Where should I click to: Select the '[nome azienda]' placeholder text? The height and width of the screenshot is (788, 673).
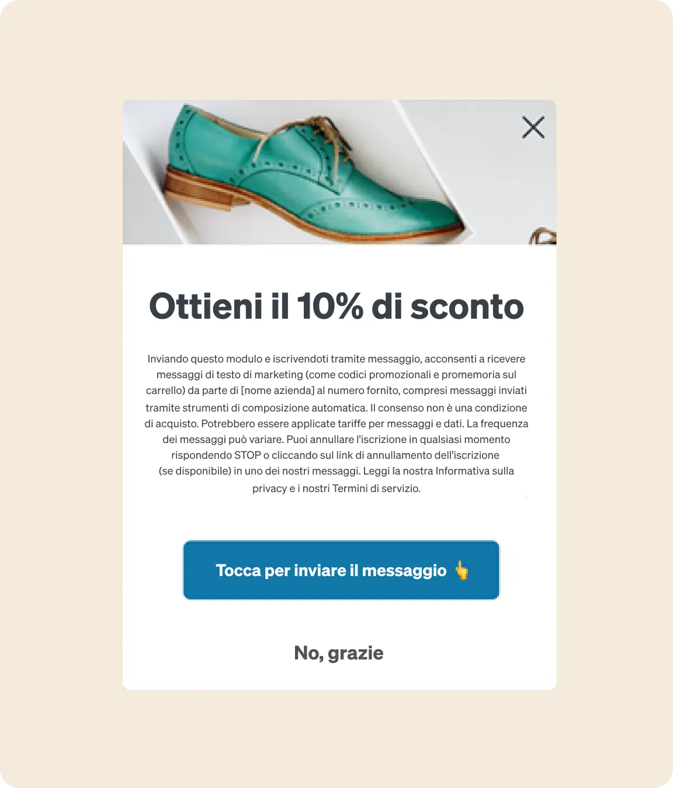click(278, 390)
